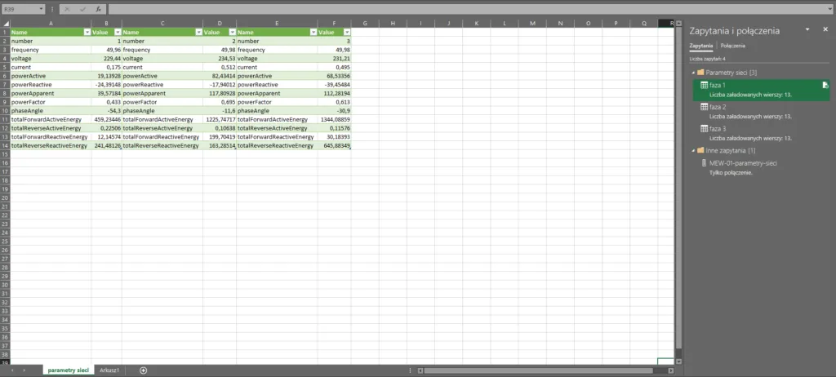Click the Parametry sieci folder icon

click(700, 73)
